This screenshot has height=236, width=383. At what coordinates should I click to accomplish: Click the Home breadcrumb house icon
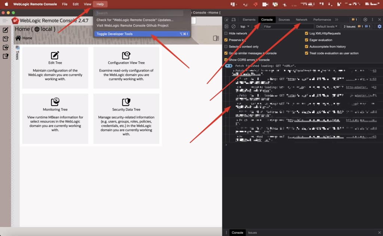pyautogui.click(x=18, y=37)
